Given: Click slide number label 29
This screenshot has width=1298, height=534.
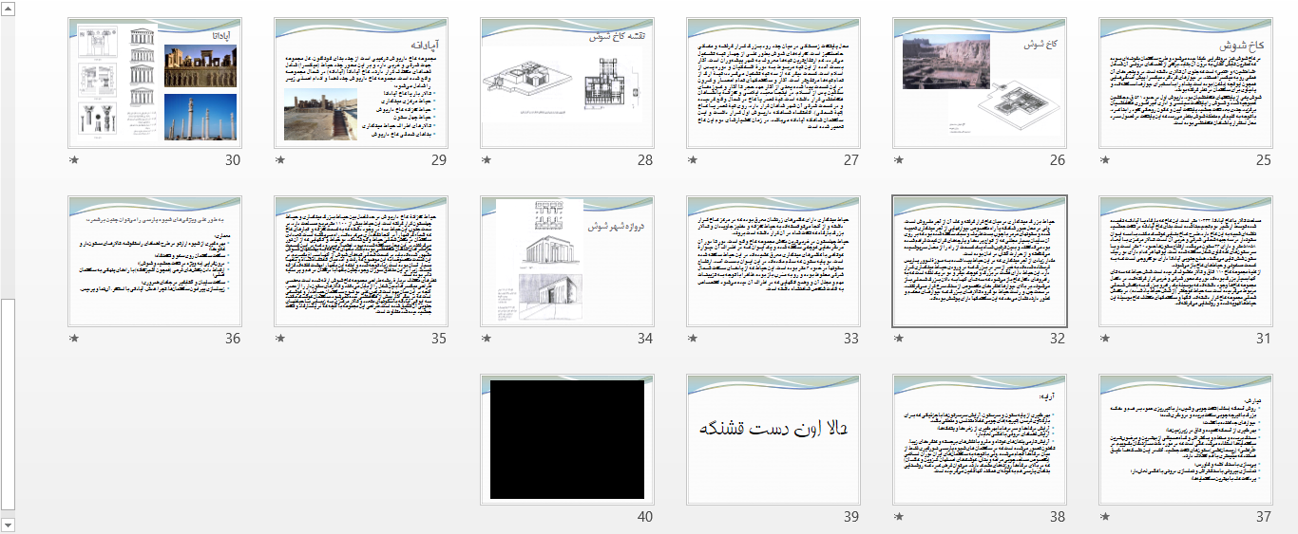Looking at the screenshot, I should (x=438, y=160).
